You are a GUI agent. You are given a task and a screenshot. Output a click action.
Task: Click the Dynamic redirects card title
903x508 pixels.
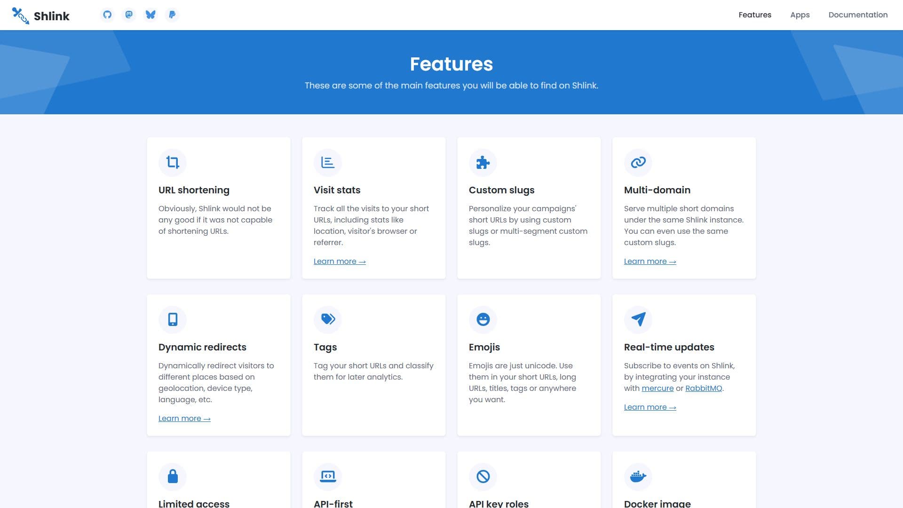(202, 347)
